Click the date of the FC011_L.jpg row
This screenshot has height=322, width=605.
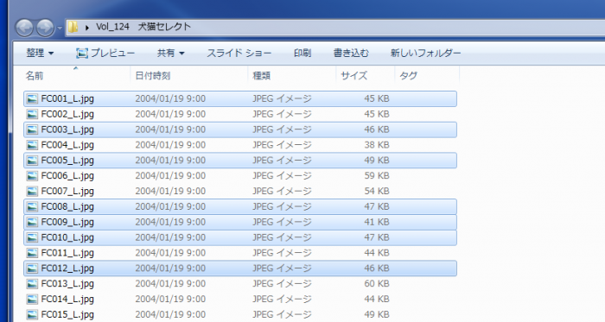pyautogui.click(x=170, y=253)
